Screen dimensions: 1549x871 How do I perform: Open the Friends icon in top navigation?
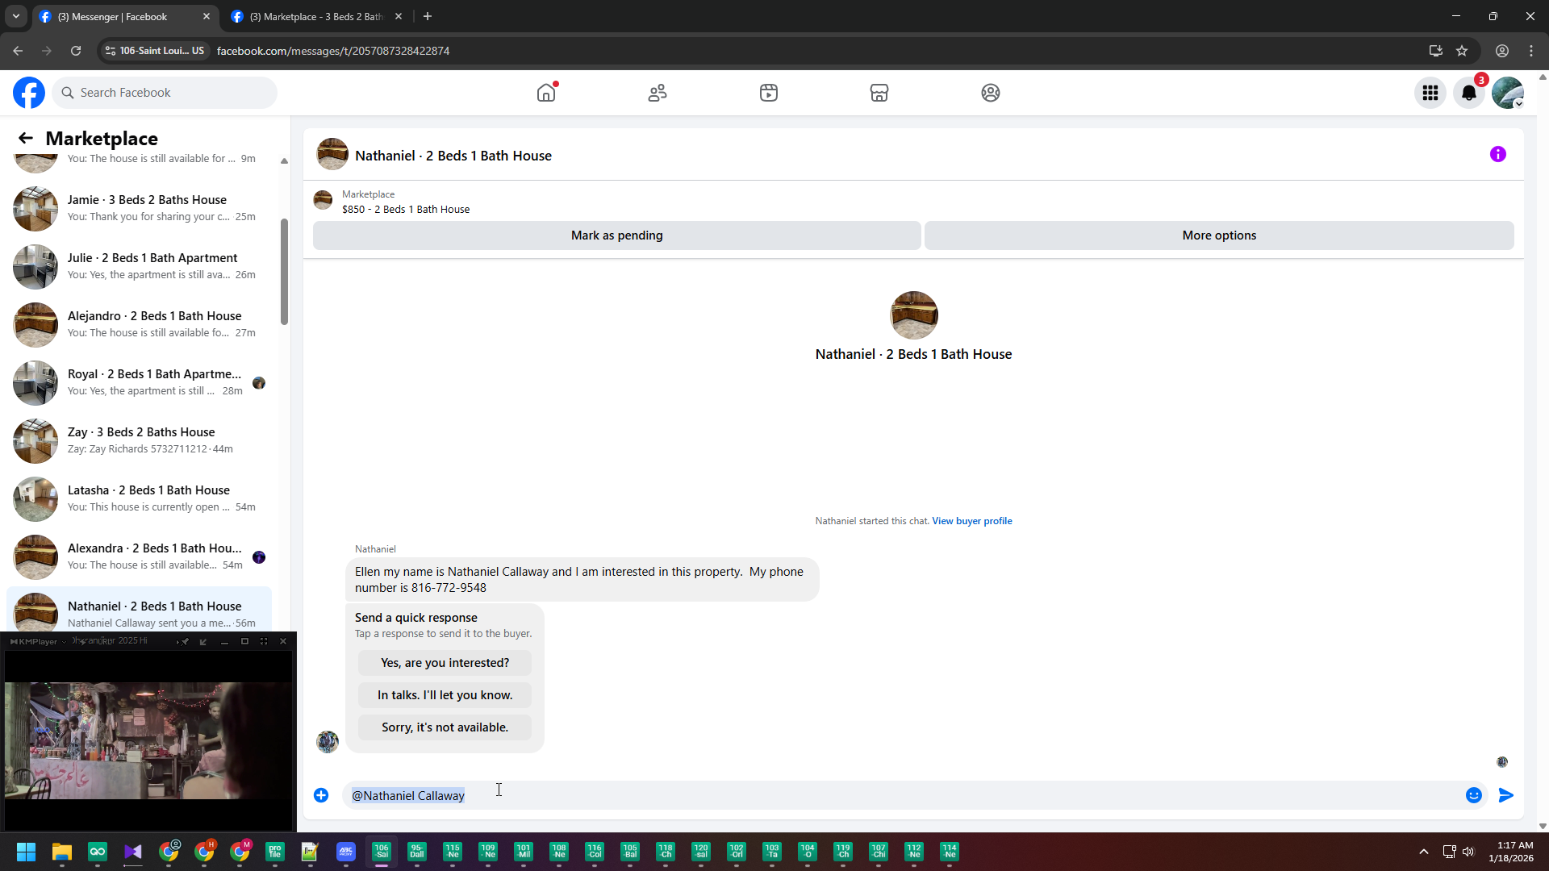658,93
